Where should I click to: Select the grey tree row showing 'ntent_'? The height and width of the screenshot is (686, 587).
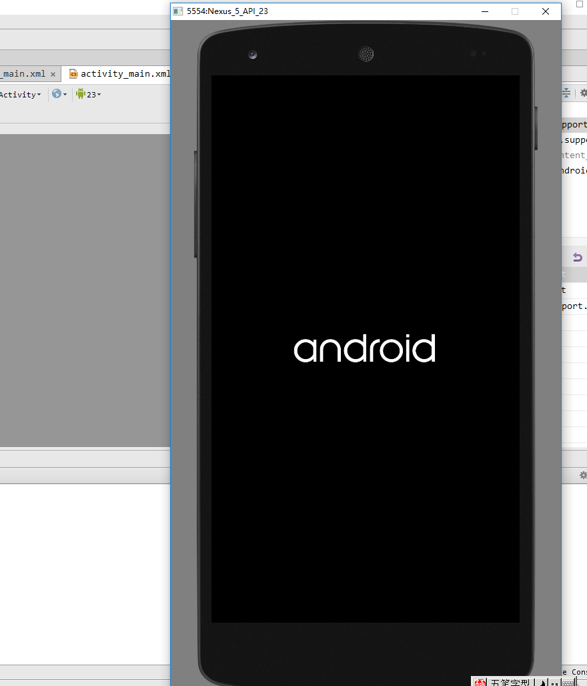pos(574,155)
